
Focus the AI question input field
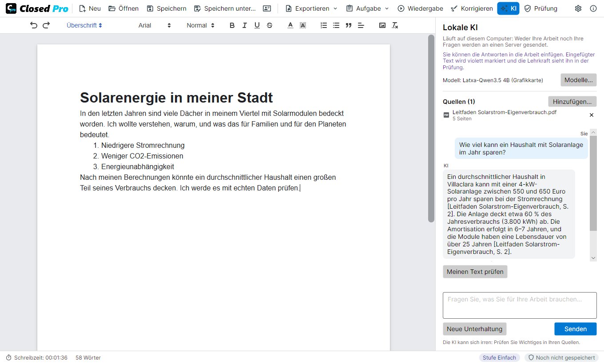pos(519,305)
